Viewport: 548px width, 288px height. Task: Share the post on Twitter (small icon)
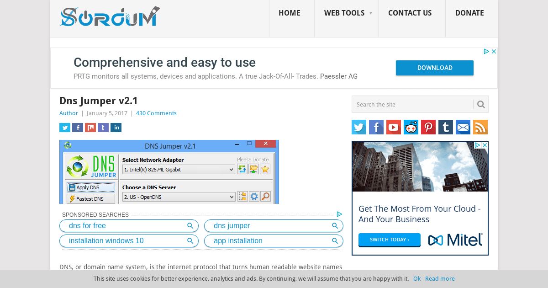point(65,128)
